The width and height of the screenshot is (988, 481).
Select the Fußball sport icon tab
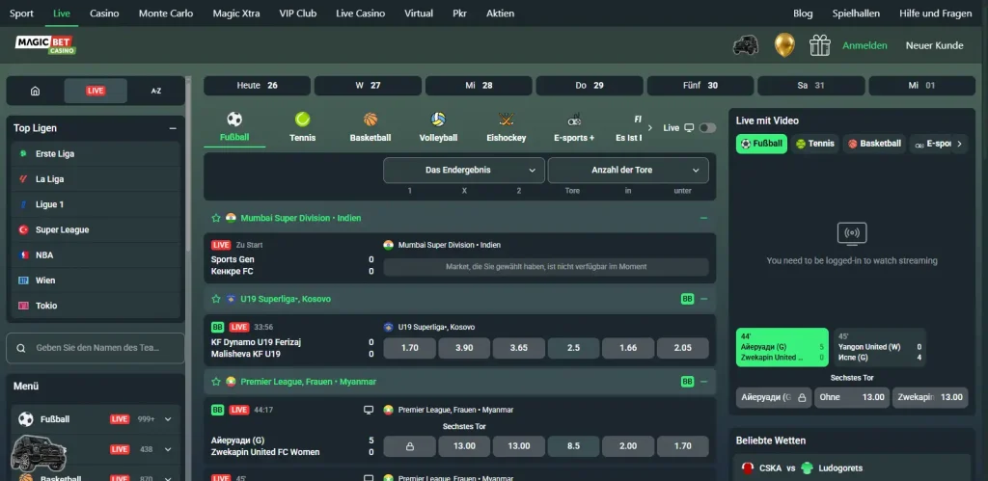234,127
